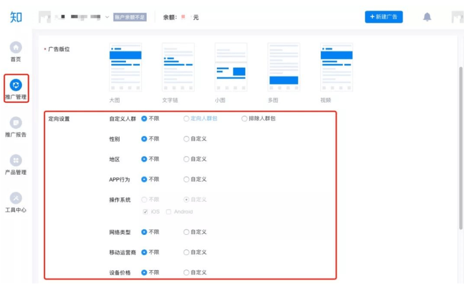Click the 新建广告 button
The height and width of the screenshot is (302, 464).
[383, 17]
